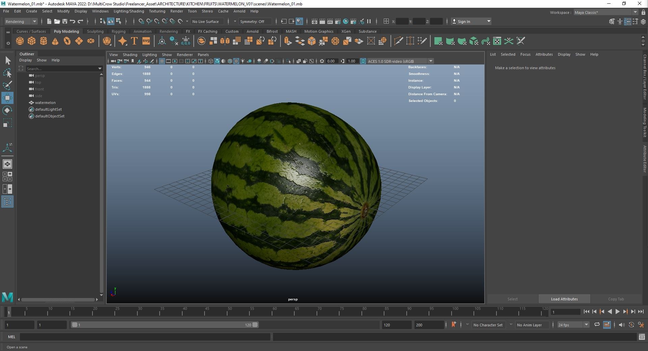
Task: Toggle the viewport grid display
Action: pyautogui.click(x=162, y=61)
